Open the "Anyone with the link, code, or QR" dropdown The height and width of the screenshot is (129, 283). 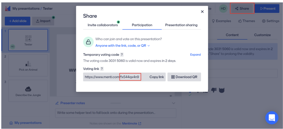point(122,46)
